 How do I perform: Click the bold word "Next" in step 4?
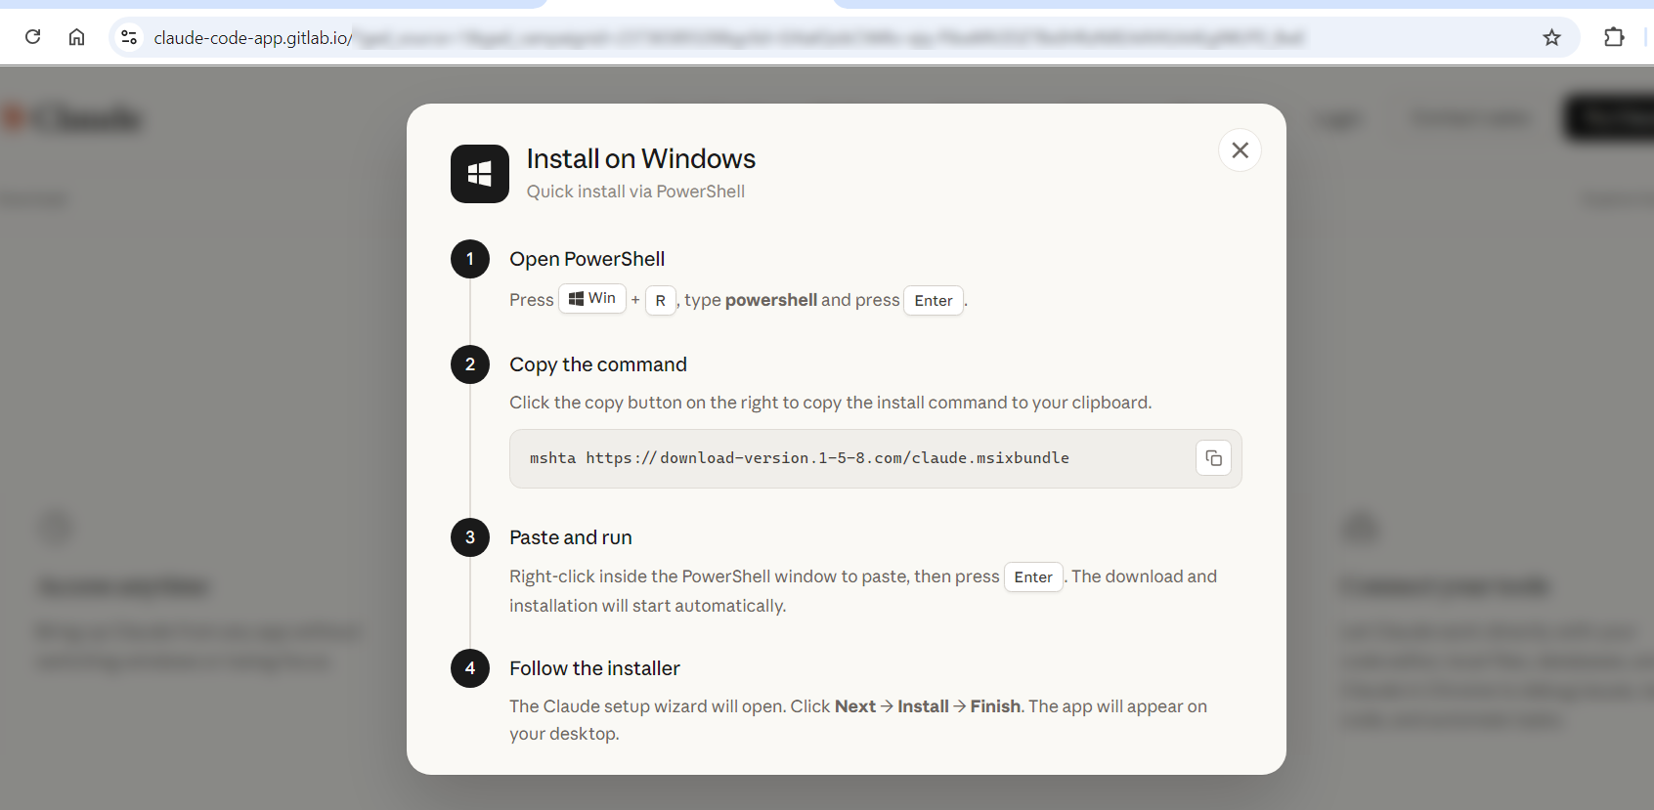point(855,706)
